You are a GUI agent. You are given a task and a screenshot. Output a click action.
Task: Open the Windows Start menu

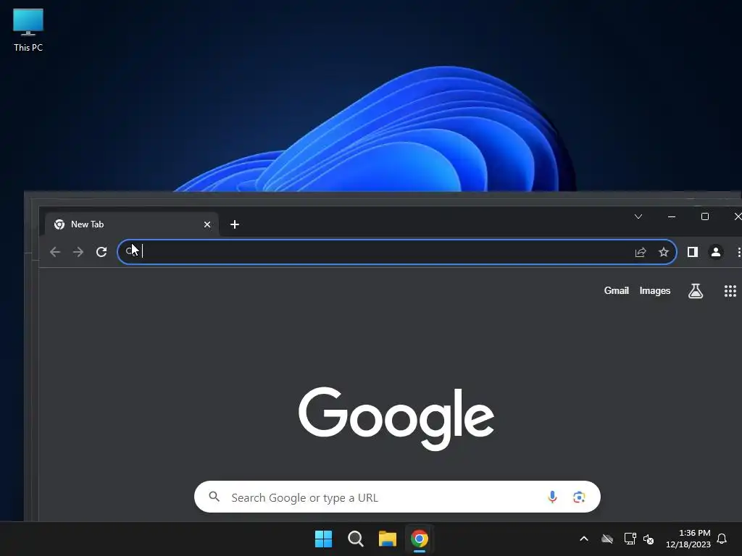pos(323,539)
